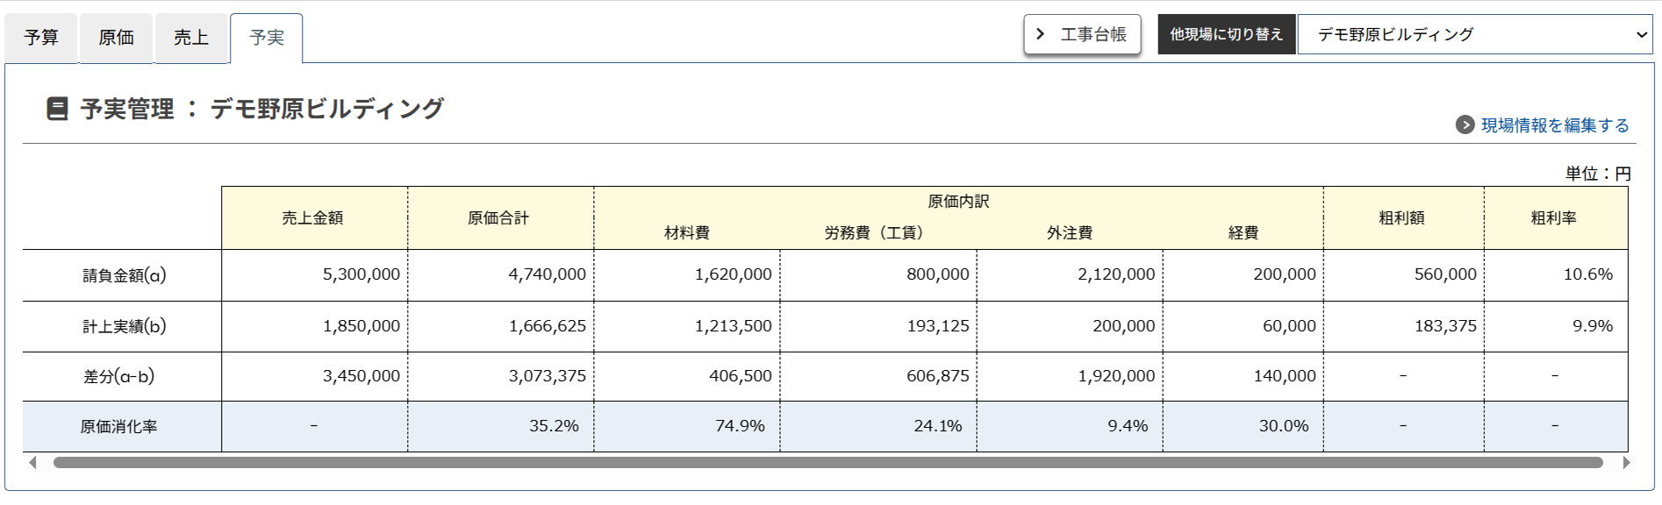The height and width of the screenshot is (505, 1662).
Task: Select the 10.6% gross margin cell
Action: (x=1587, y=274)
